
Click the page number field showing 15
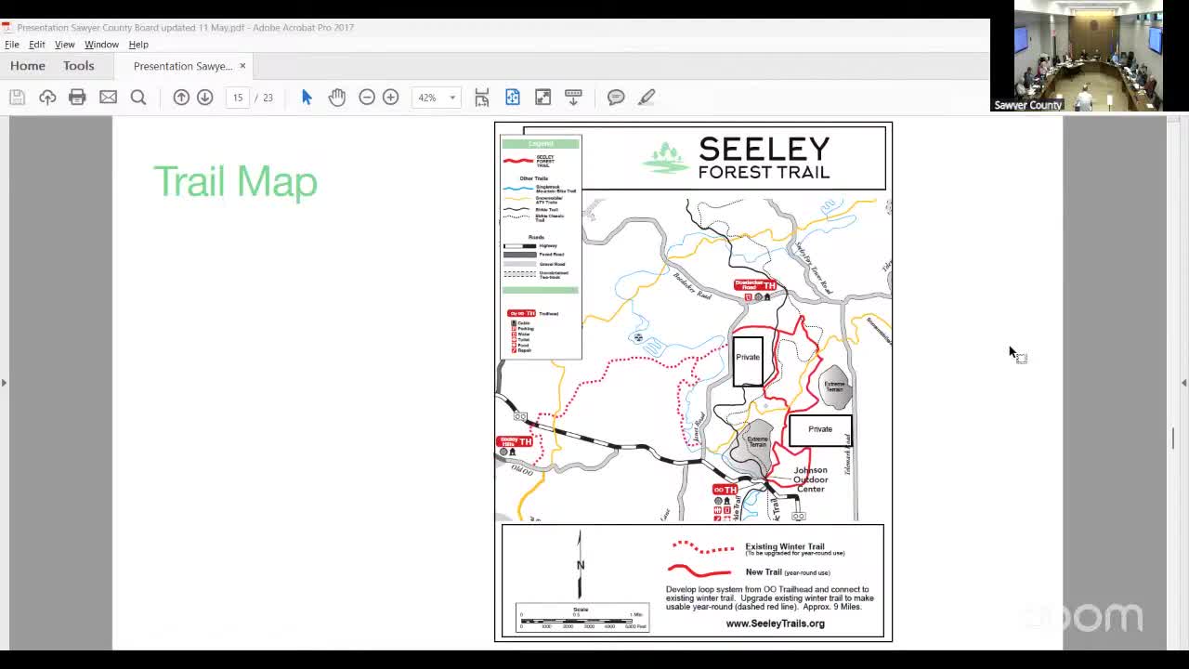click(238, 98)
